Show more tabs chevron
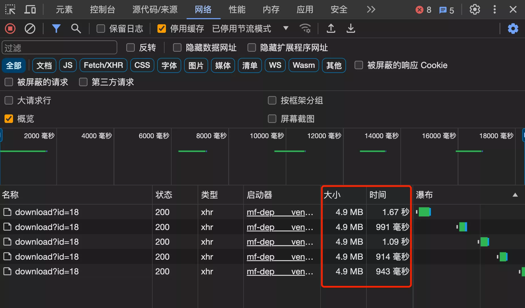525x308 pixels. pos(371,10)
